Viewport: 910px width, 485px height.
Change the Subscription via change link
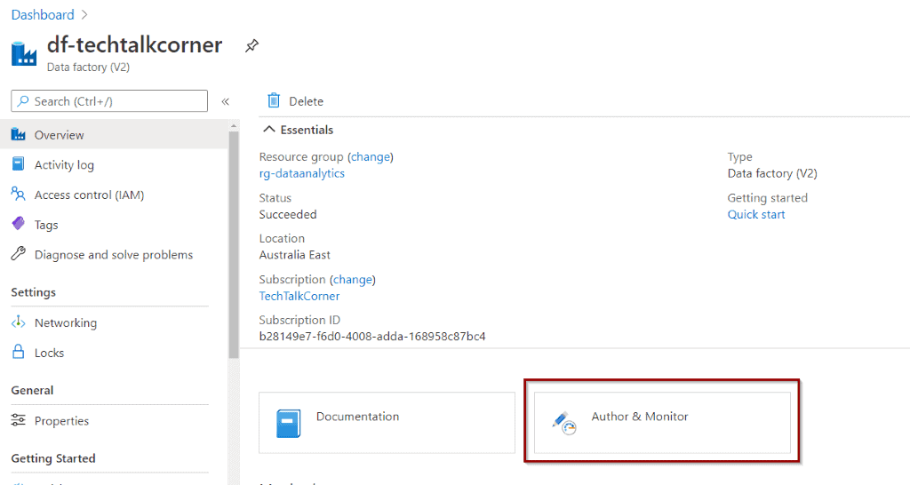[353, 280]
